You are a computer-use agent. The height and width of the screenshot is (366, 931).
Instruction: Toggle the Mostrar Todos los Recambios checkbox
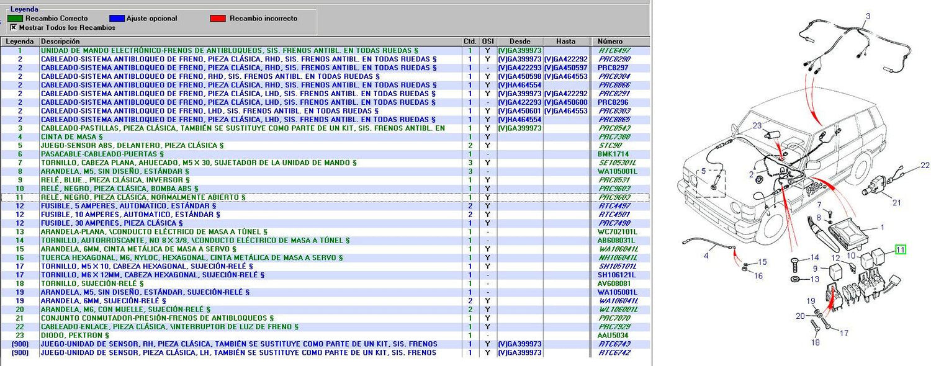[13, 27]
